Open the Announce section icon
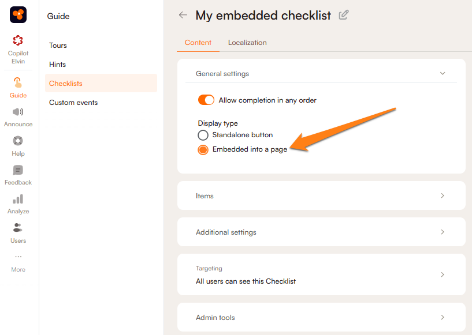This screenshot has height=335, width=472. point(18,112)
